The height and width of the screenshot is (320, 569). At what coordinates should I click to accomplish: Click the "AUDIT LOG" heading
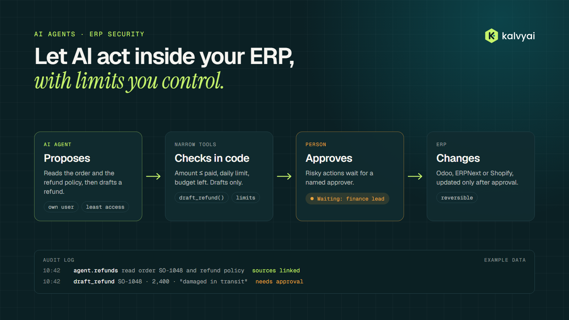59,260
